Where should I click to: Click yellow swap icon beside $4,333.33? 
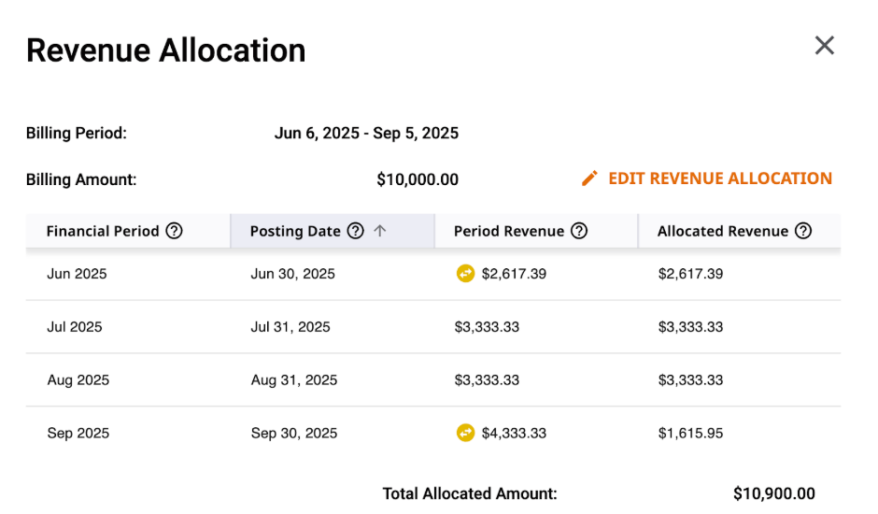point(465,433)
